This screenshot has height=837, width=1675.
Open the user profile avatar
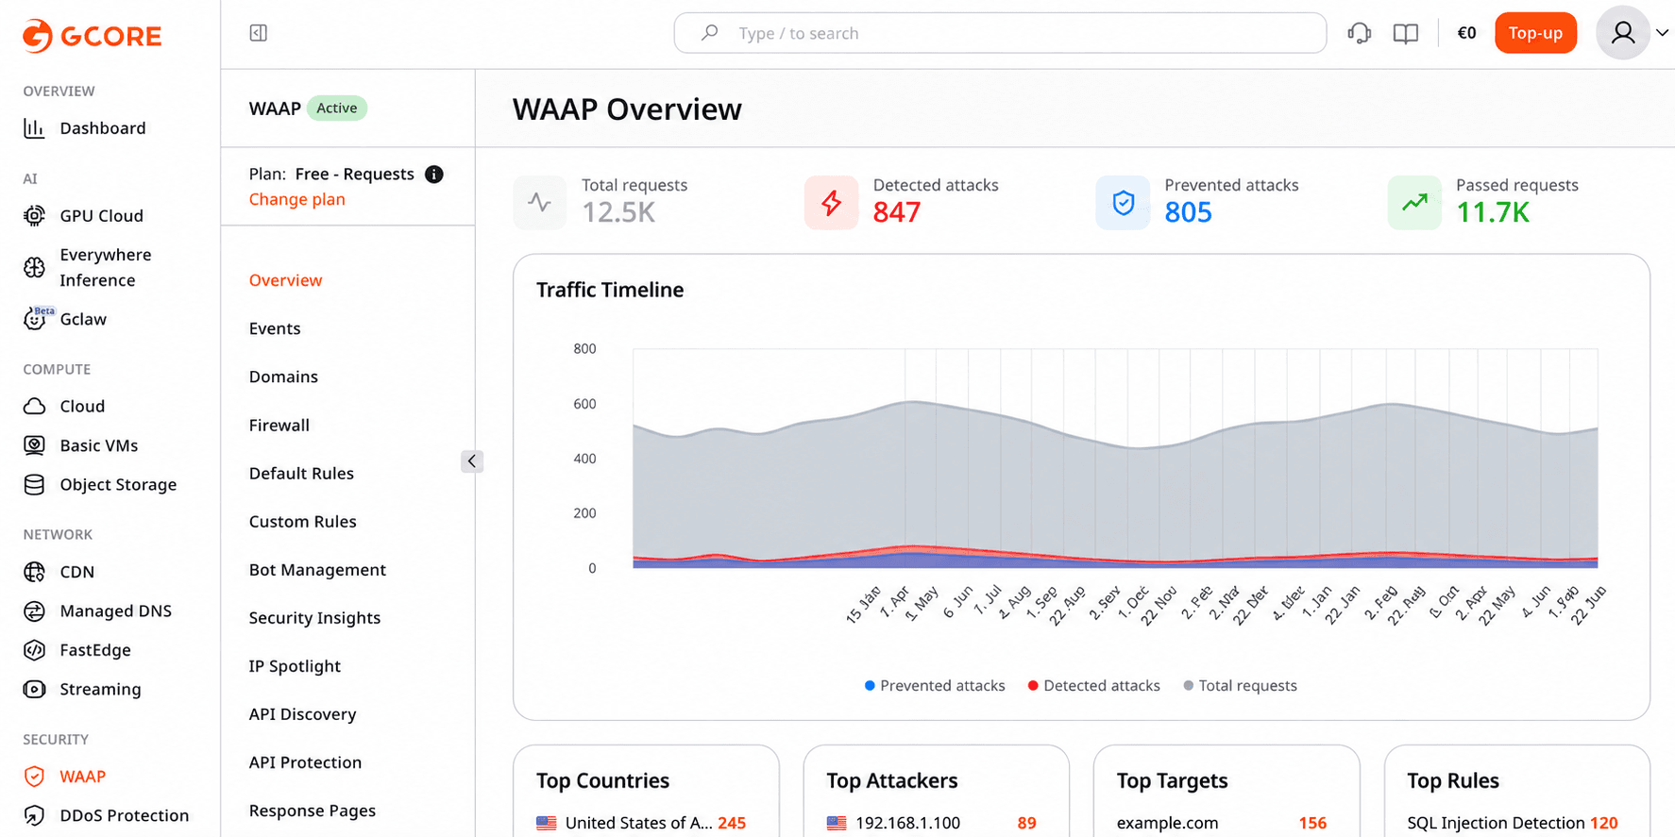coord(1623,33)
